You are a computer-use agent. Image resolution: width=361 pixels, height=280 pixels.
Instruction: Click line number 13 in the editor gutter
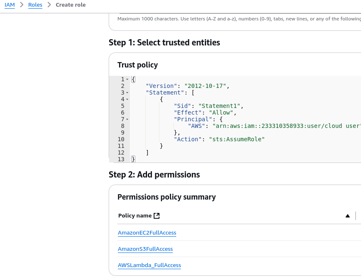pyautogui.click(x=121, y=159)
